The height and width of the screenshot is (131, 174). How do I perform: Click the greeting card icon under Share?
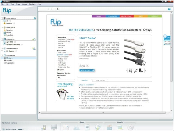pyautogui.click(x=87, y=127)
